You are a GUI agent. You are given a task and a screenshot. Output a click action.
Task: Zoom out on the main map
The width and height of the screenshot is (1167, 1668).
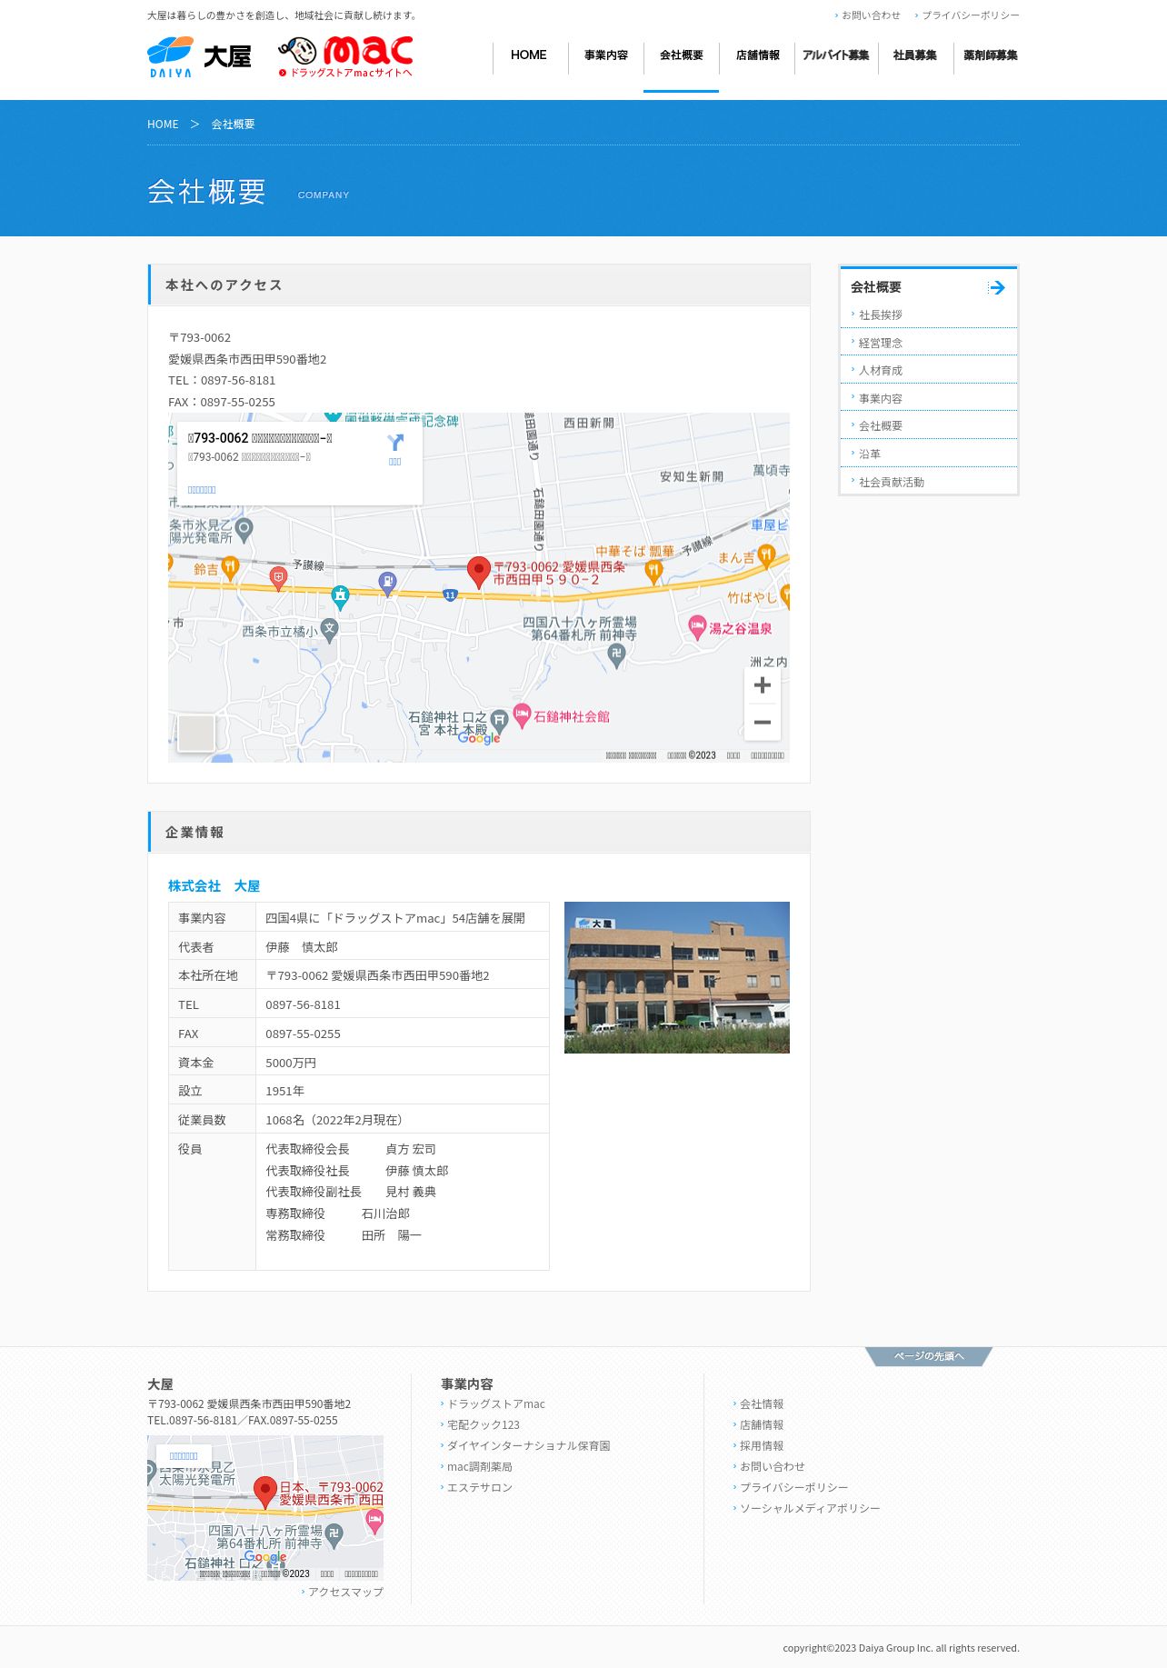763,723
